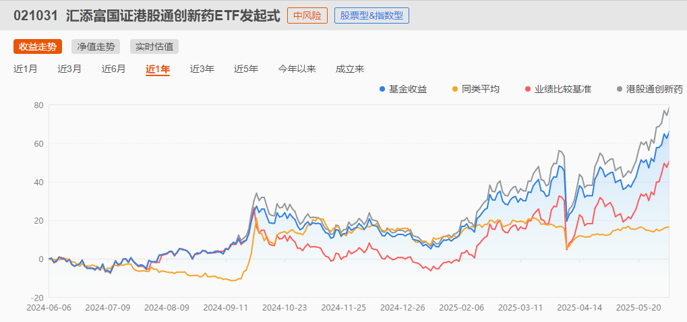This screenshot has width=687, height=322.
Task: Open the 实时估值 tab
Action: 154,46
